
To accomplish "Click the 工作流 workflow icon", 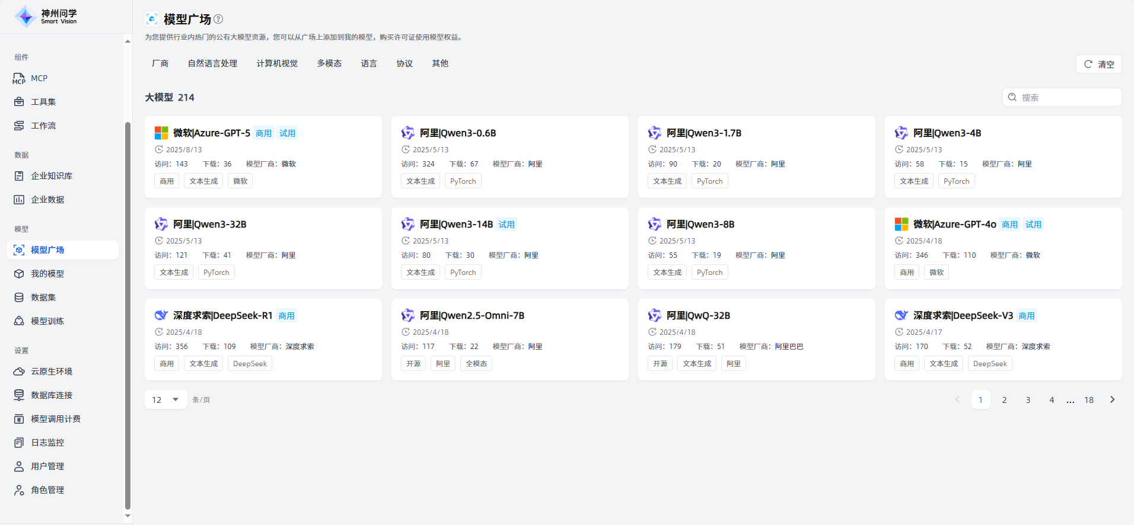I will pyautogui.click(x=19, y=126).
